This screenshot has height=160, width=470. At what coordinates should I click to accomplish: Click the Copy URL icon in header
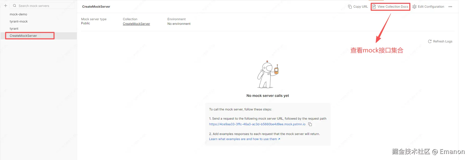[350, 7]
